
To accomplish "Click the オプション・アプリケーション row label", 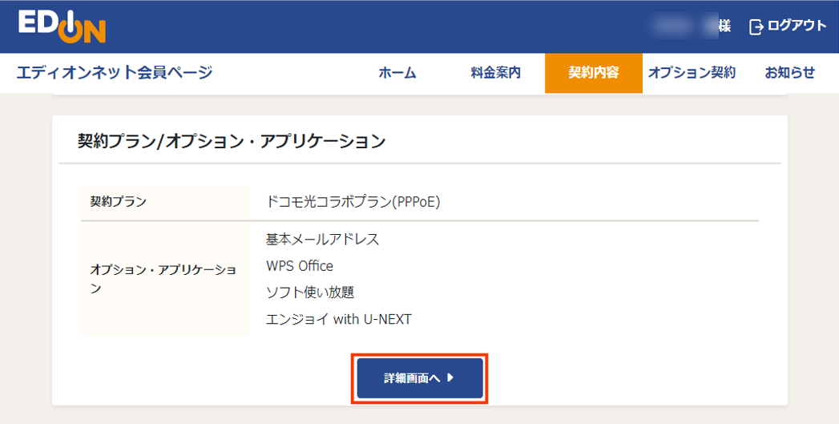I will pyautogui.click(x=163, y=278).
